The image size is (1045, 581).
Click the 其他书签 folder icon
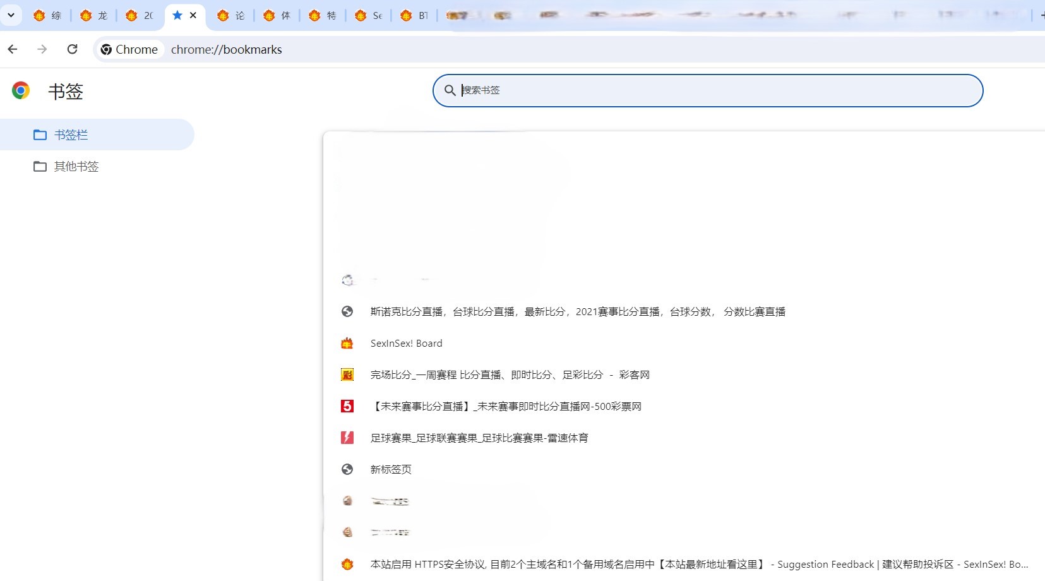pyautogui.click(x=40, y=166)
